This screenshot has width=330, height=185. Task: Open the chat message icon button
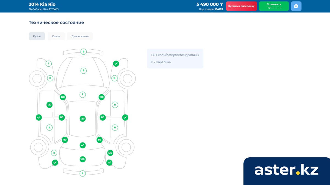click(x=296, y=6)
